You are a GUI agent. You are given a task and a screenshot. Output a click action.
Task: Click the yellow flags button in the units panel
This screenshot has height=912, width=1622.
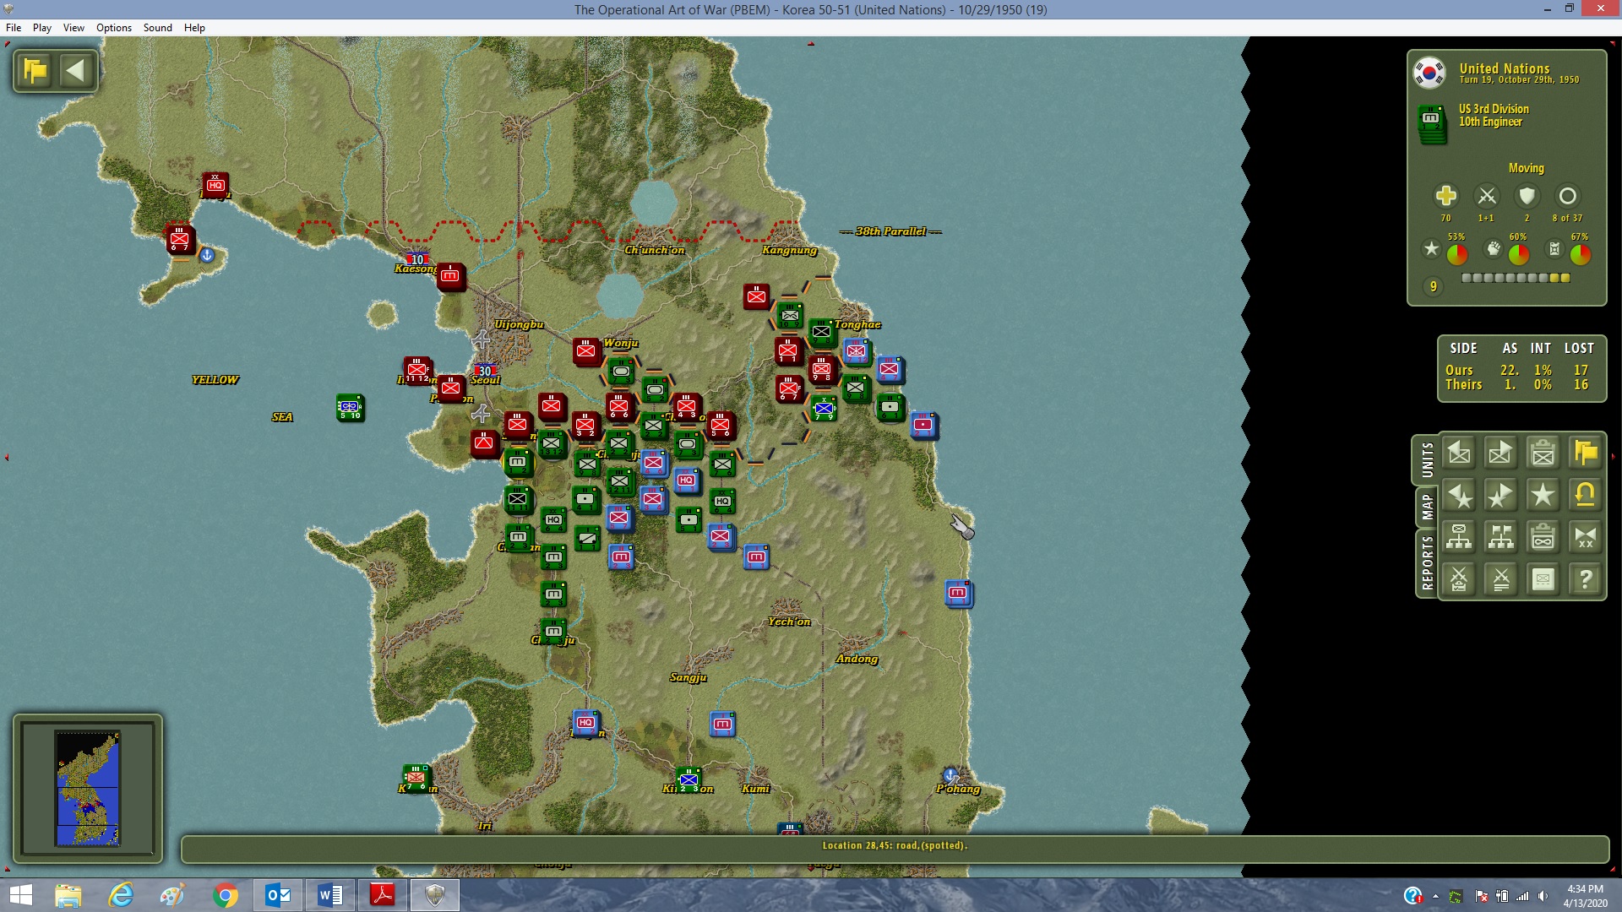pyautogui.click(x=1586, y=453)
